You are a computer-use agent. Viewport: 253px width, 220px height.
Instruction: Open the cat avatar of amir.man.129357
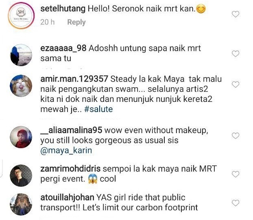21,86
